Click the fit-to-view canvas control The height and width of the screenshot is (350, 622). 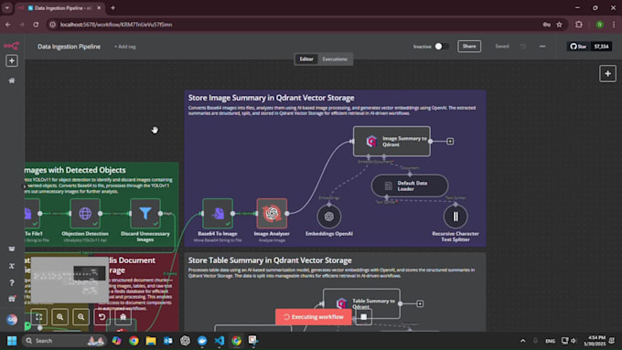coord(38,317)
